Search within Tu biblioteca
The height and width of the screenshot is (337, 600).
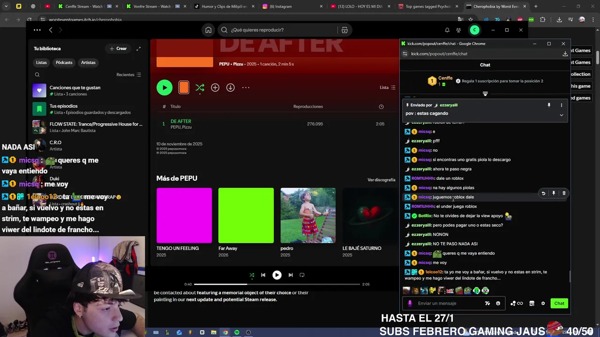[37, 75]
